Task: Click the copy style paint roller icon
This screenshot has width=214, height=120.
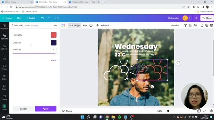Action: [185, 25]
